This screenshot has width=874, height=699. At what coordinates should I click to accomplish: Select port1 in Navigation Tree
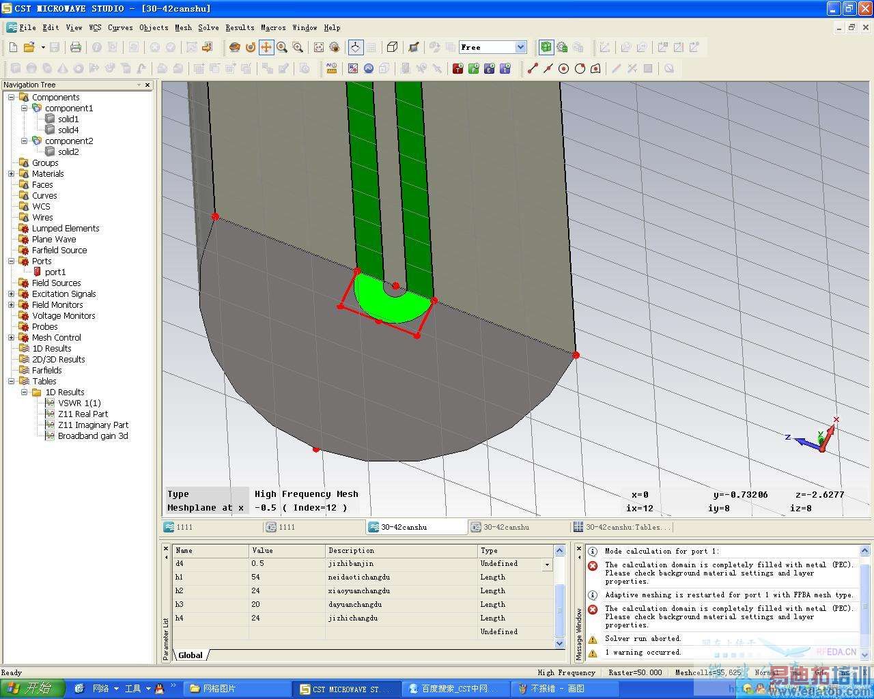[55, 272]
